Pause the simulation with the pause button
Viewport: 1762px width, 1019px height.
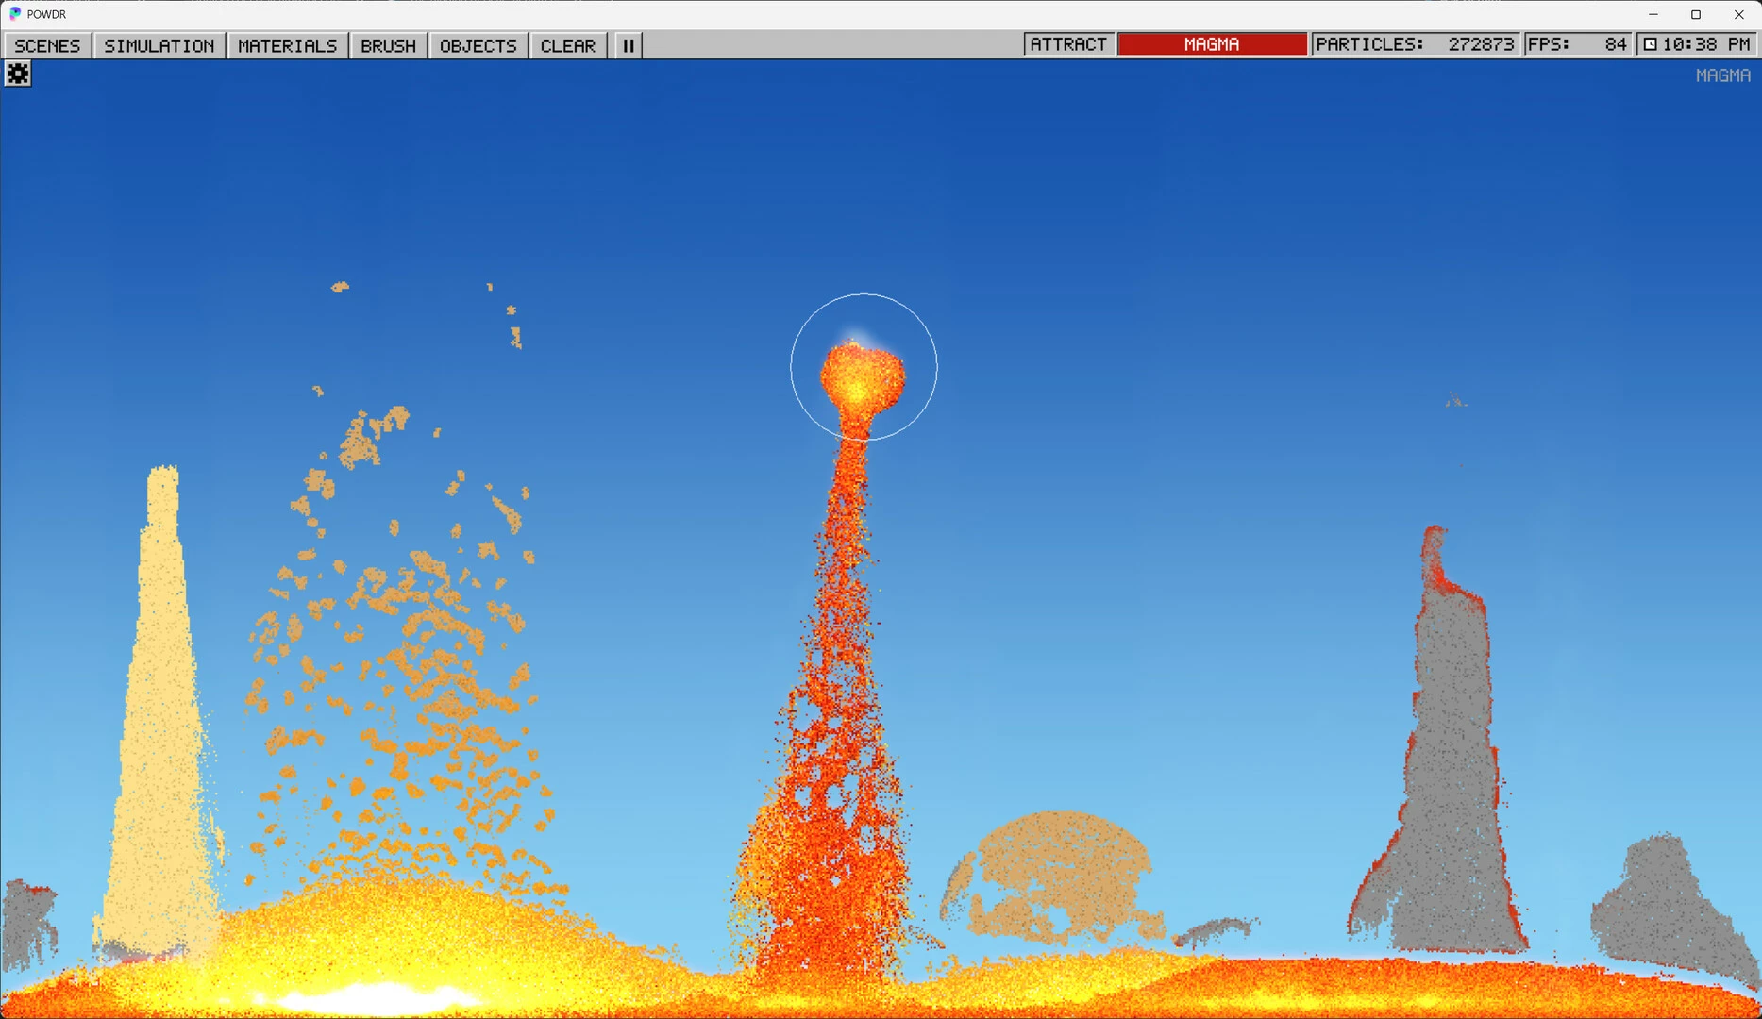pos(629,45)
